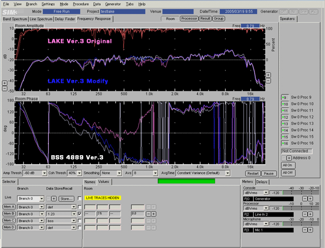This screenshot has width=325, height=248.
Task: Select the Processor view button
Action: click(189, 18)
